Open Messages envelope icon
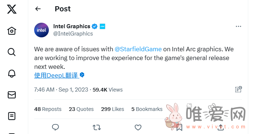This screenshot has width=253, height=134. click(12, 95)
